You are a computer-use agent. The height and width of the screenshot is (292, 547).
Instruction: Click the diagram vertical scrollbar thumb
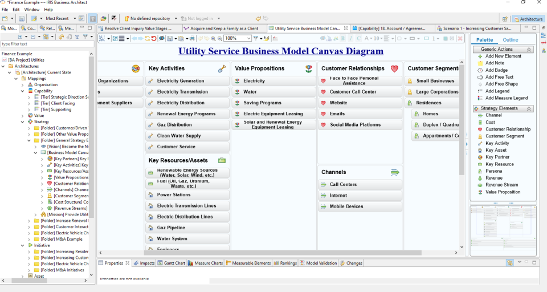tap(462, 120)
